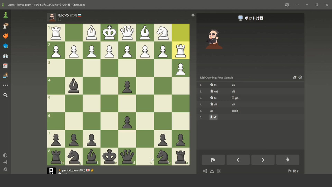Go forward one move with right arrow
This screenshot has width=332, height=187.
263,160
